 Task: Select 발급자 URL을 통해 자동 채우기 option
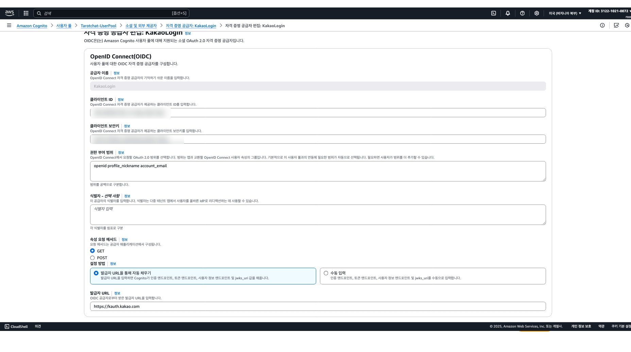[203, 276]
